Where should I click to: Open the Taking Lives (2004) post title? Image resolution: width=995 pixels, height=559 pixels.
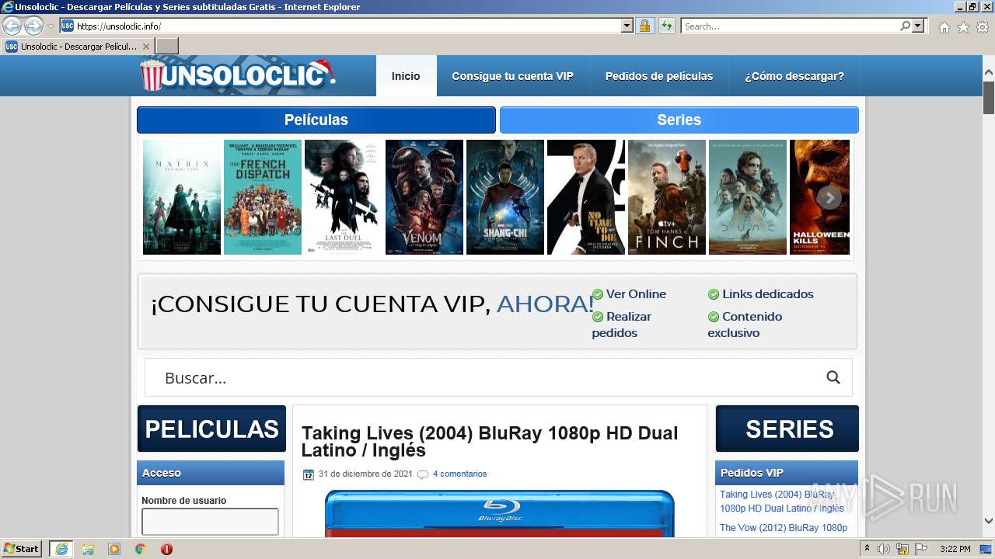pyautogui.click(x=490, y=442)
